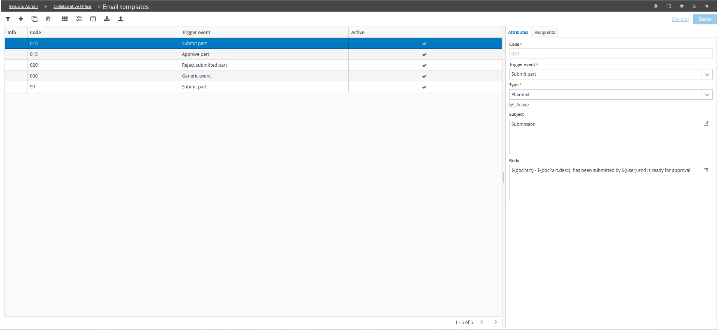The height and width of the screenshot is (330, 718).
Task: Select the Attributes tab
Action: [x=518, y=32]
